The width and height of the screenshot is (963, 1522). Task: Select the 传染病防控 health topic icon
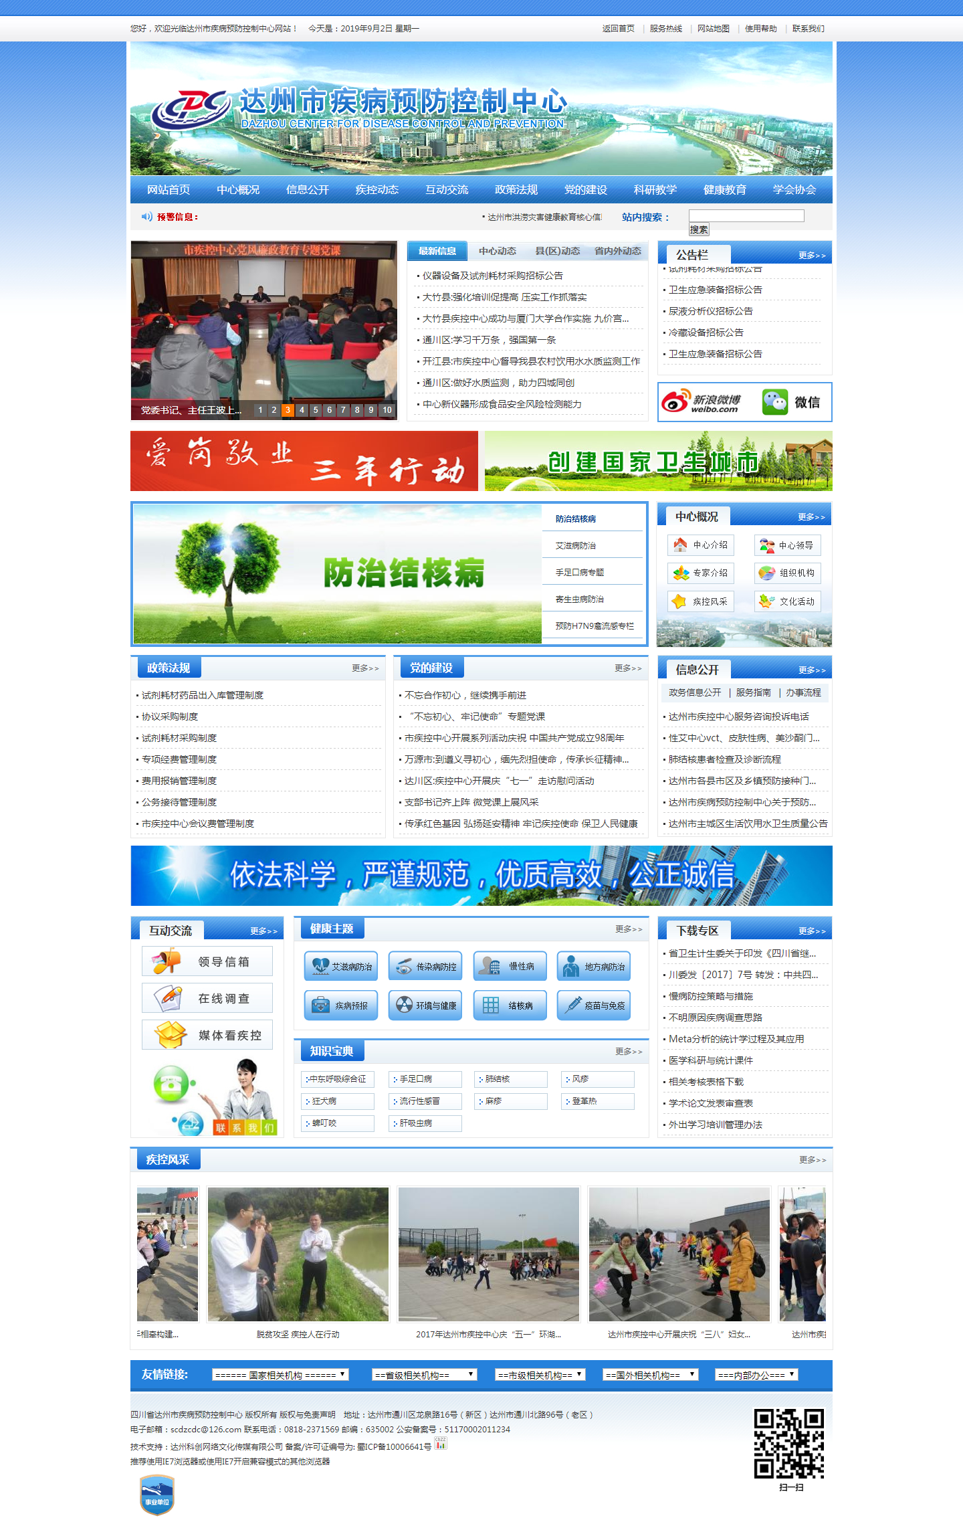pyautogui.click(x=425, y=967)
